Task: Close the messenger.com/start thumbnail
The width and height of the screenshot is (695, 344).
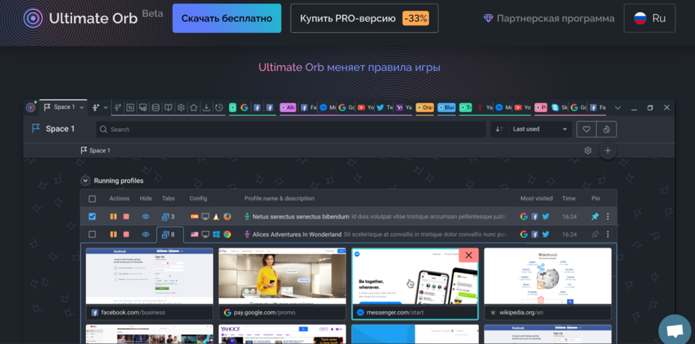Action: point(468,255)
